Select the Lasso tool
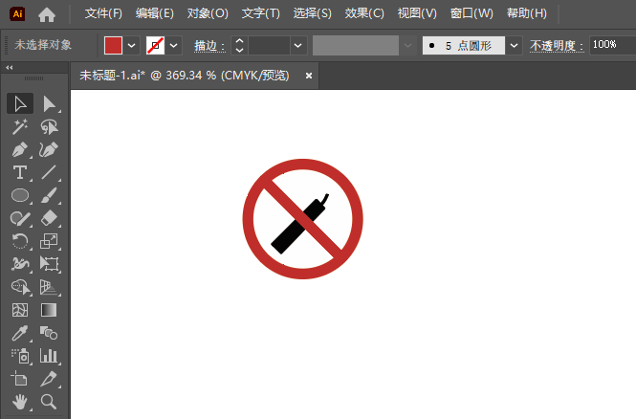 (49, 126)
